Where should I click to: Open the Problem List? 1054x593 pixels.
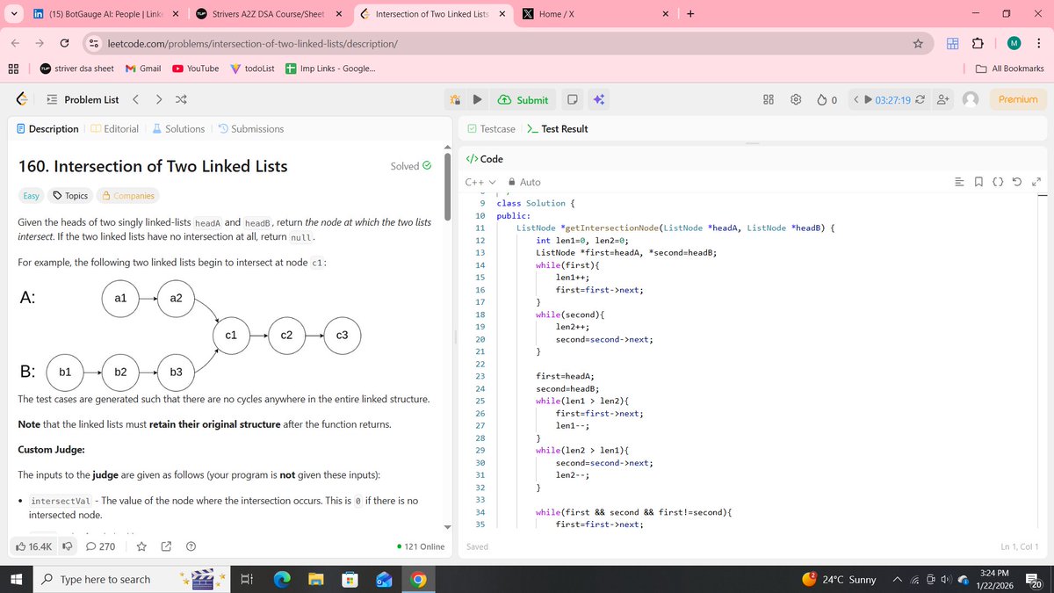click(x=82, y=99)
